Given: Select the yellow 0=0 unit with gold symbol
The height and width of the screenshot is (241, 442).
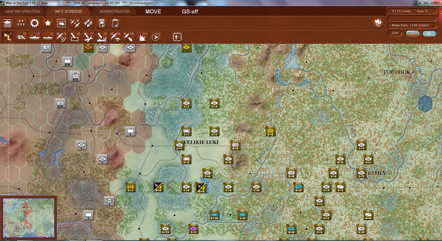Looking at the screenshot, I should [x=270, y=131].
